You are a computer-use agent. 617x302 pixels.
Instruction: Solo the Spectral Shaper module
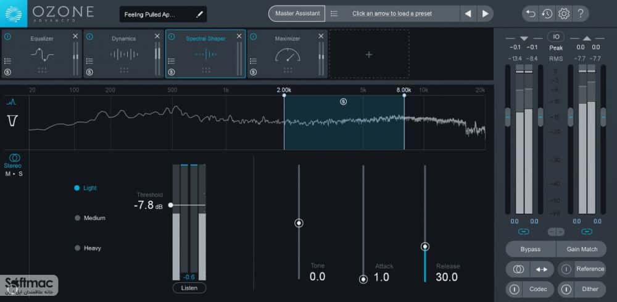point(171,72)
